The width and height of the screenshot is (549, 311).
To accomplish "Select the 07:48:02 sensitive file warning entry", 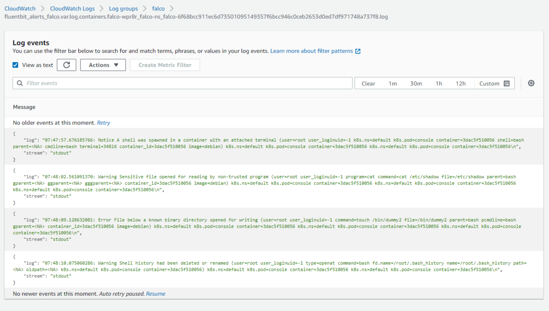I will (x=274, y=186).
